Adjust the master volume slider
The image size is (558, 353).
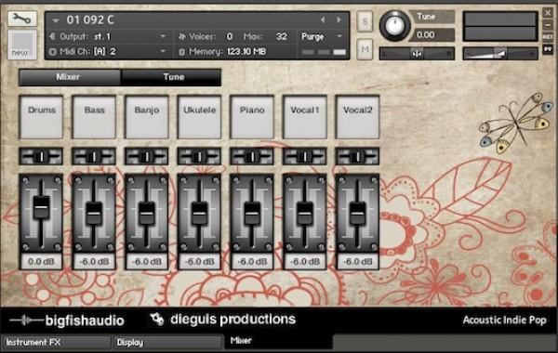(x=500, y=53)
